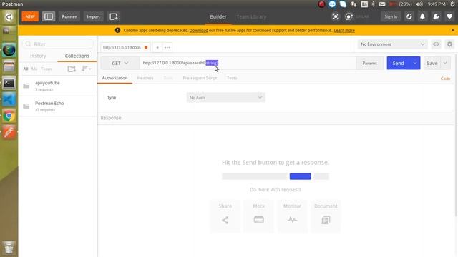Open Google Chrome from the dock

[x=9, y=116]
